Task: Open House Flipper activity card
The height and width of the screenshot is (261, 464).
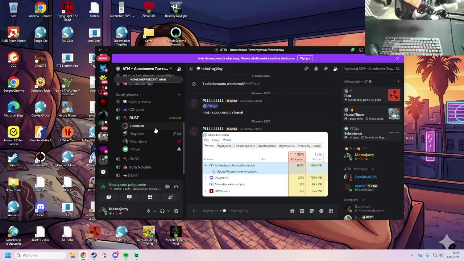Action: (372, 114)
